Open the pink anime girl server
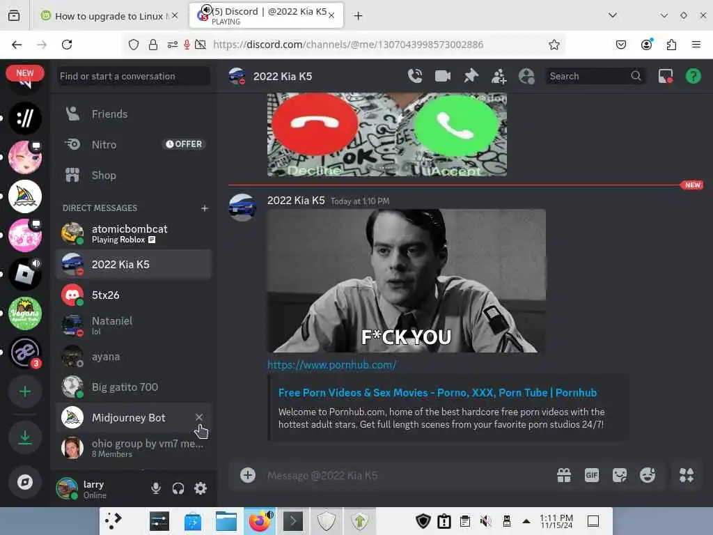 (25, 157)
